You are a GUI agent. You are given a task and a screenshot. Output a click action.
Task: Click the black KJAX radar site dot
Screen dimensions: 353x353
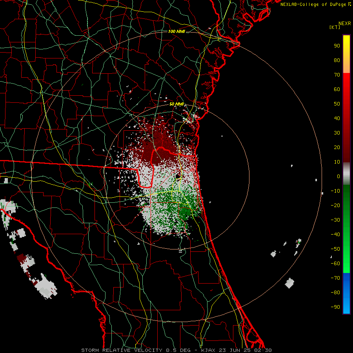(178, 176)
